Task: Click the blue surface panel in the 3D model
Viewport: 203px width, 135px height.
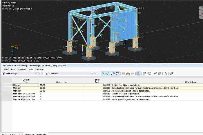Action: tap(124, 26)
